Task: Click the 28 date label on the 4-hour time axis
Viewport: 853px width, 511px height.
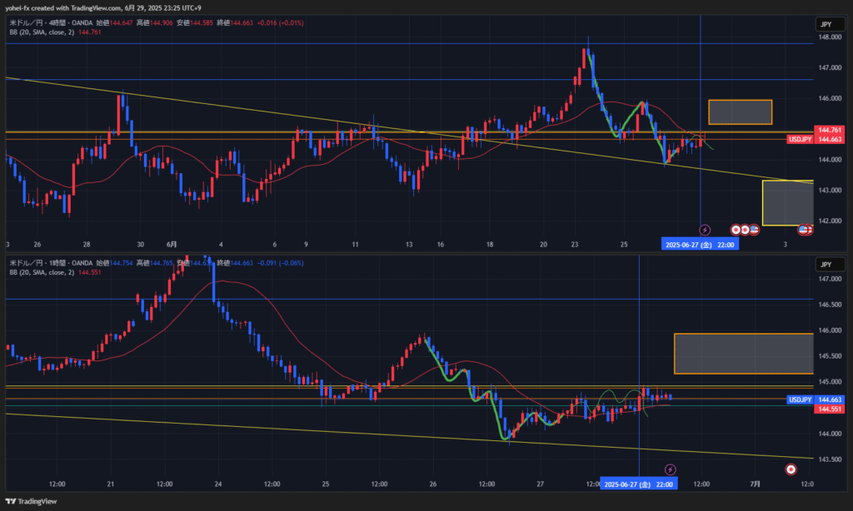Action: (87, 245)
